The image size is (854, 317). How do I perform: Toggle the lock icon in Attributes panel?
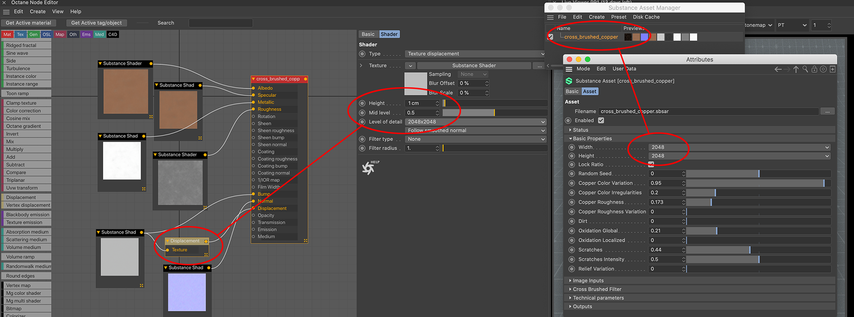pyautogui.click(x=814, y=69)
